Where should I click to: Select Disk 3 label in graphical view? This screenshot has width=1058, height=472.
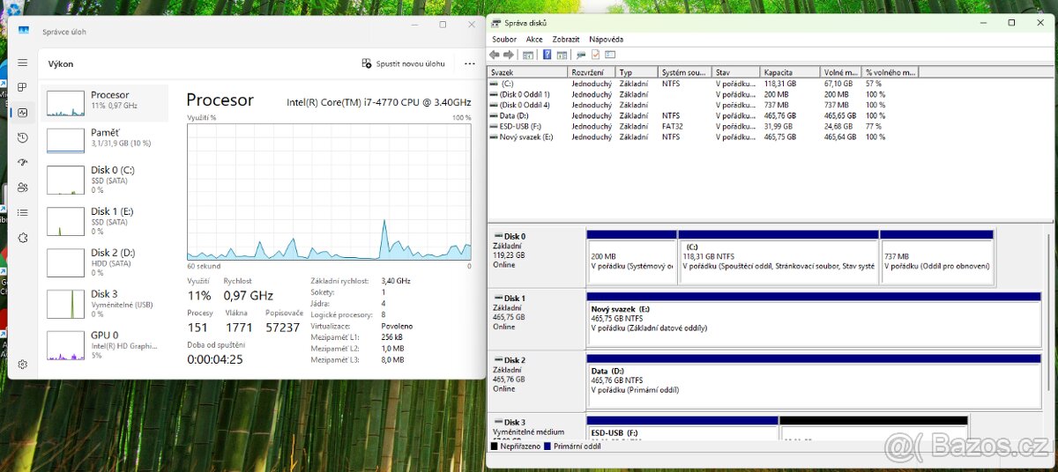click(536, 426)
